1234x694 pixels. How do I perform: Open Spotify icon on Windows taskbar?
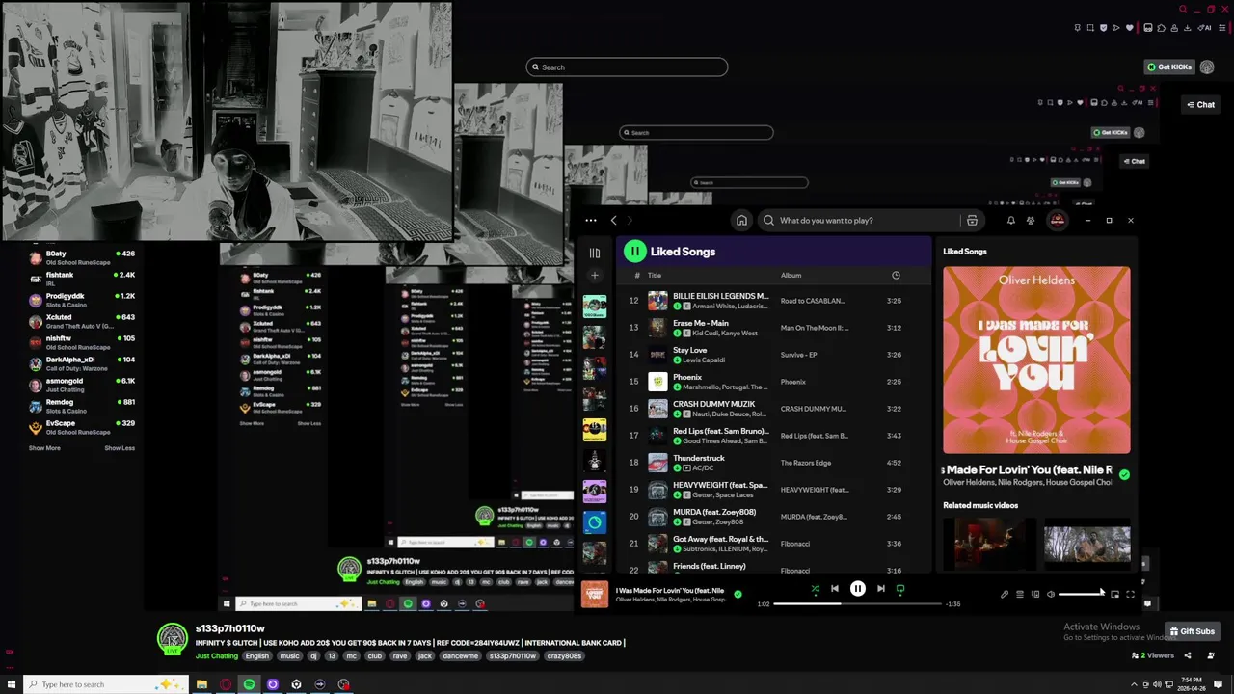pyautogui.click(x=249, y=684)
